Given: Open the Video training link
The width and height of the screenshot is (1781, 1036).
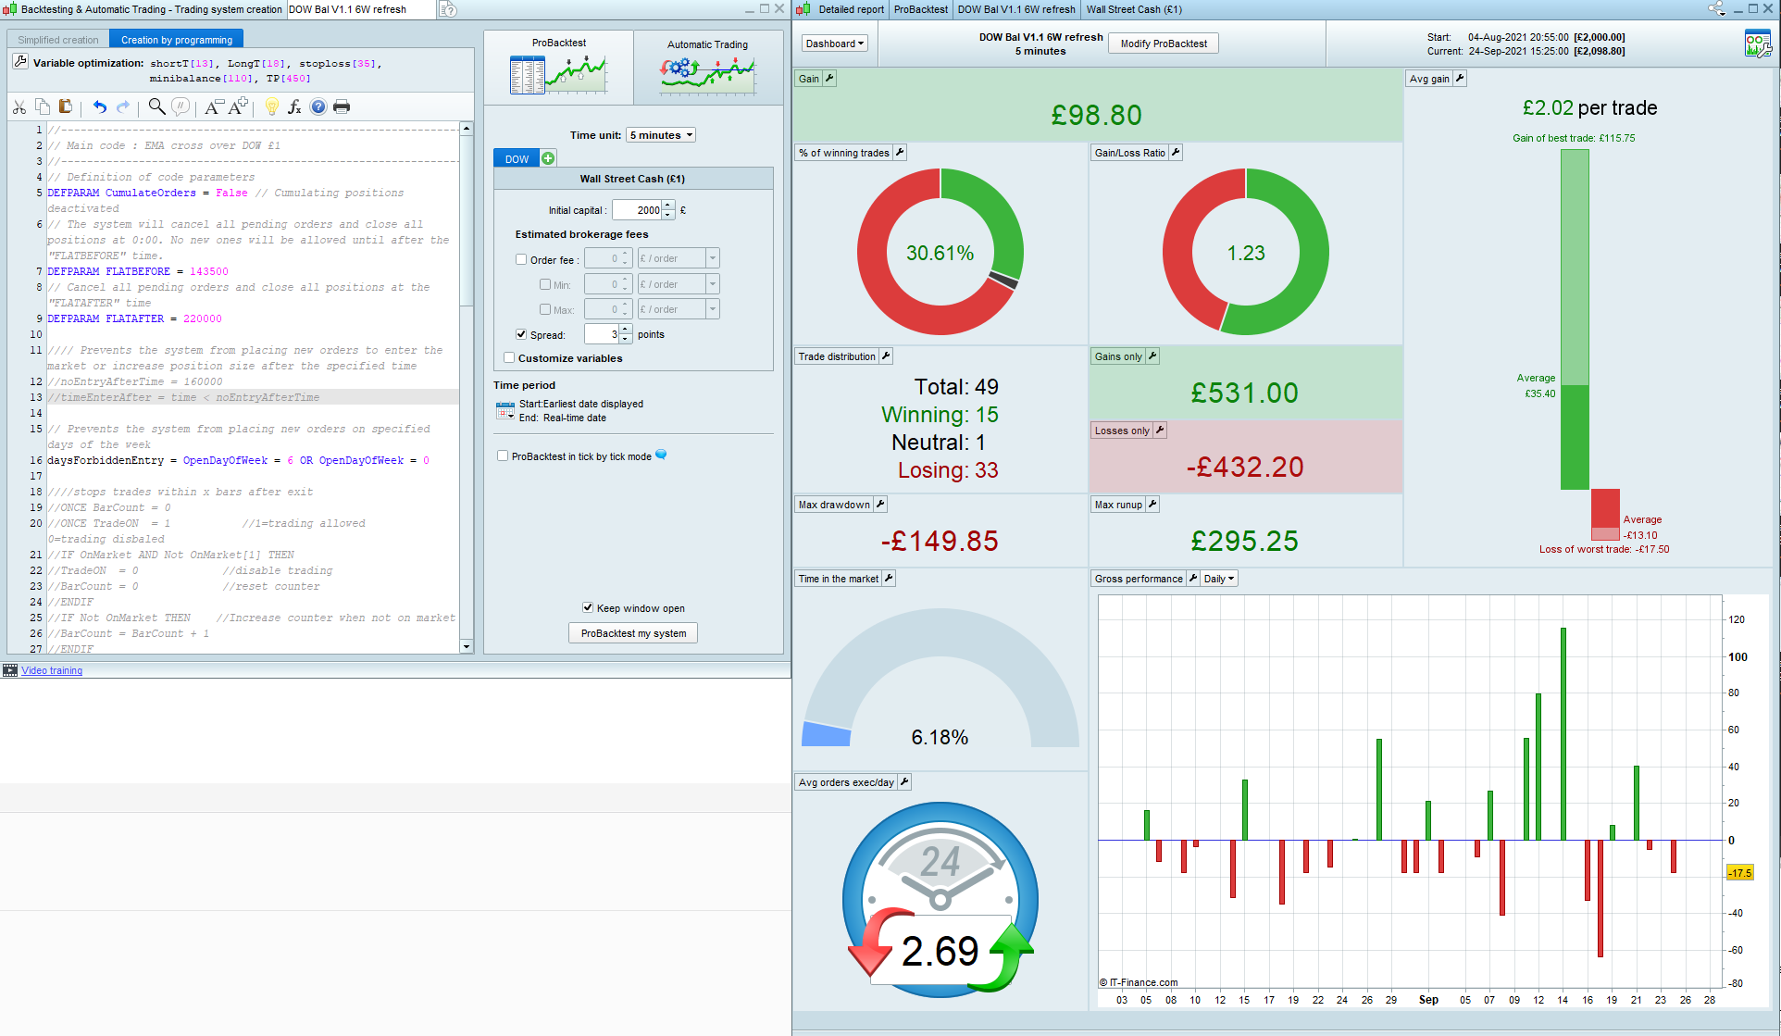Looking at the screenshot, I should (x=52, y=670).
